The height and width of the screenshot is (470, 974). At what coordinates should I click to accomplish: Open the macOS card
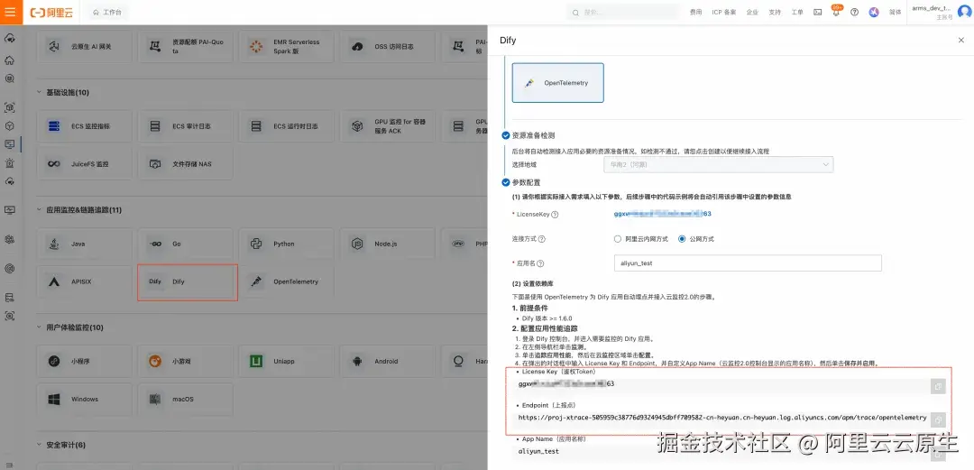tap(185, 399)
